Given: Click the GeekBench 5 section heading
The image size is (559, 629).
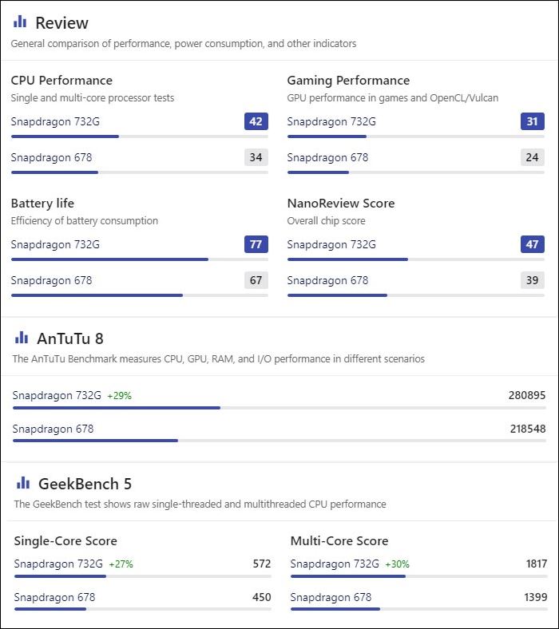Looking at the screenshot, I should click(85, 484).
